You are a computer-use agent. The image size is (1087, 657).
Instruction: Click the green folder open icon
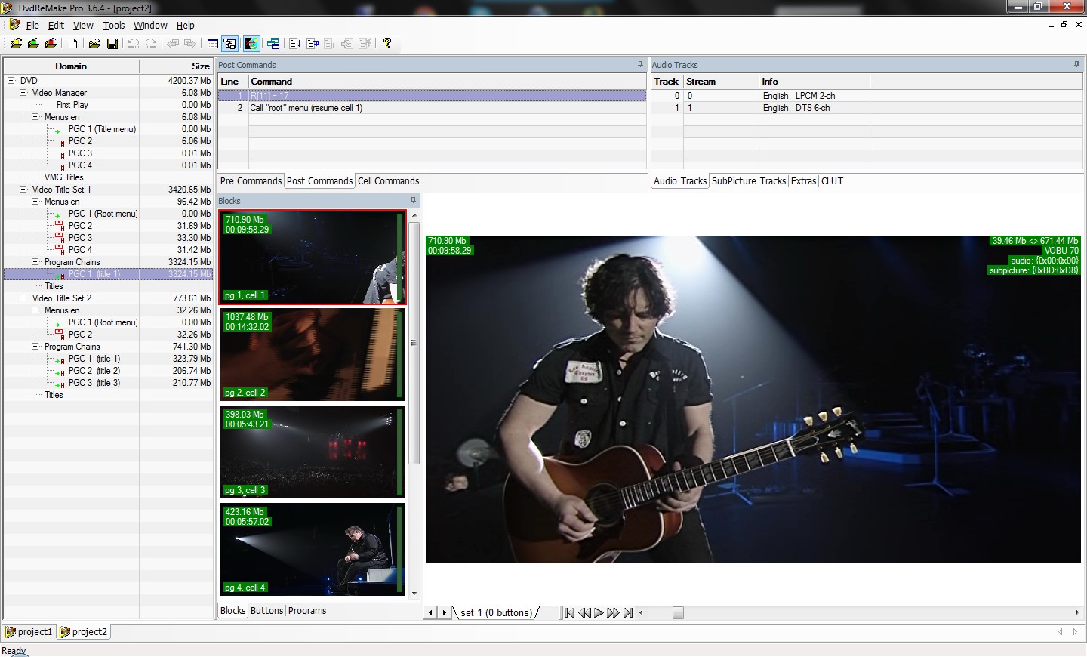33,44
